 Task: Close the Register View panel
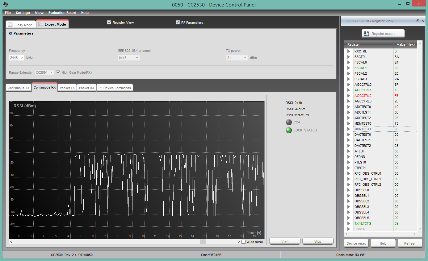point(423,21)
